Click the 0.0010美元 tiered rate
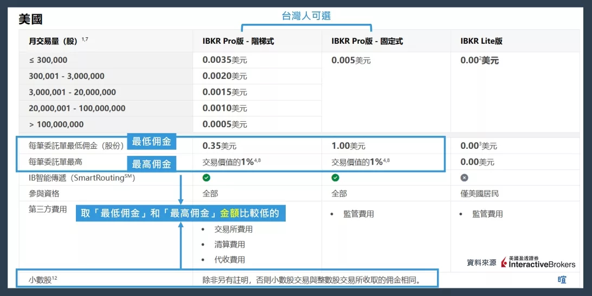The height and width of the screenshot is (296, 592). pyautogui.click(x=224, y=109)
